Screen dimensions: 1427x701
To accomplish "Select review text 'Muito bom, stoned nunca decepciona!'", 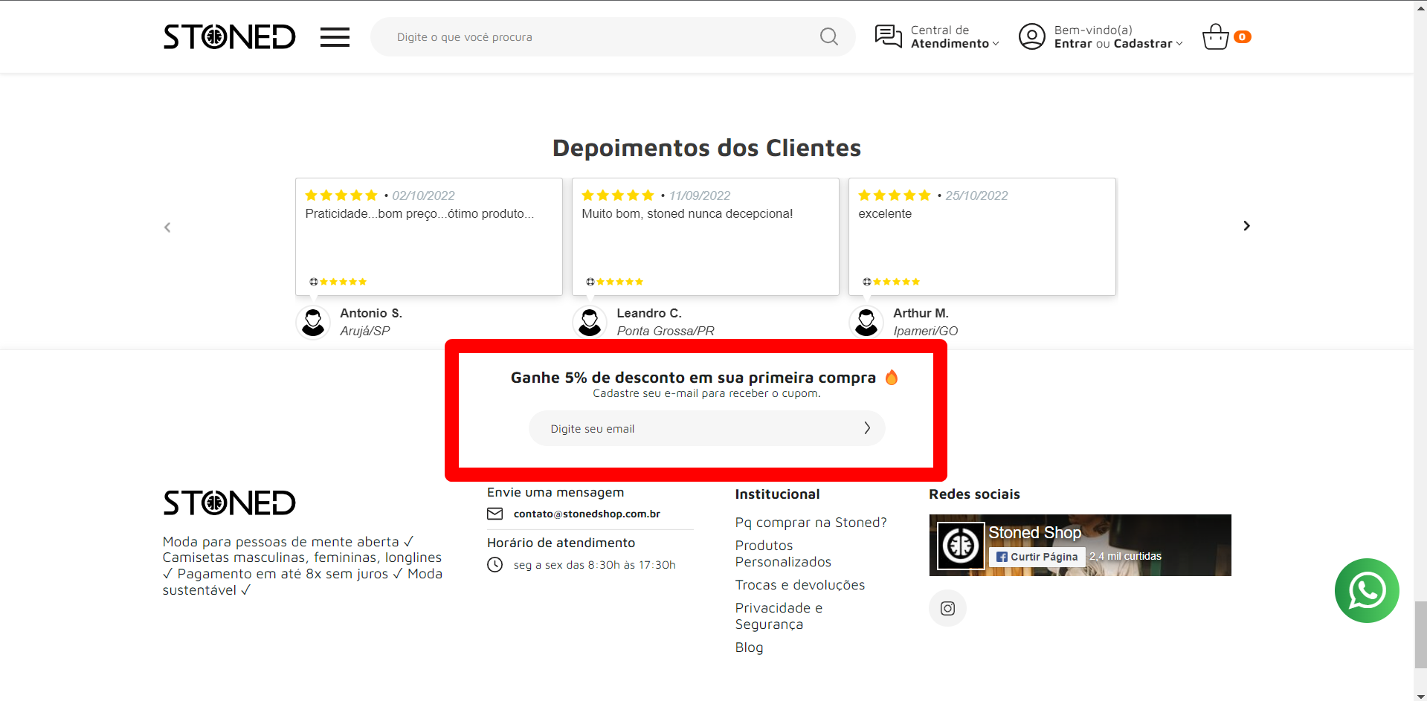I will (687, 214).
